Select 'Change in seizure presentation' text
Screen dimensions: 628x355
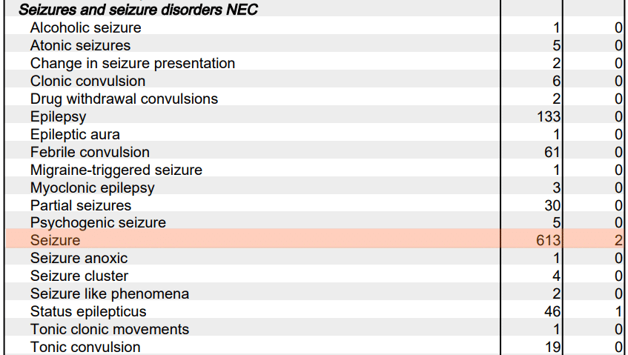point(133,63)
